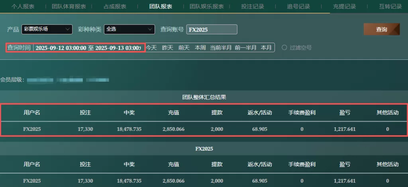The image size is (408, 187).
Task: Select the 本月 date shortcut
Action: (266, 47)
